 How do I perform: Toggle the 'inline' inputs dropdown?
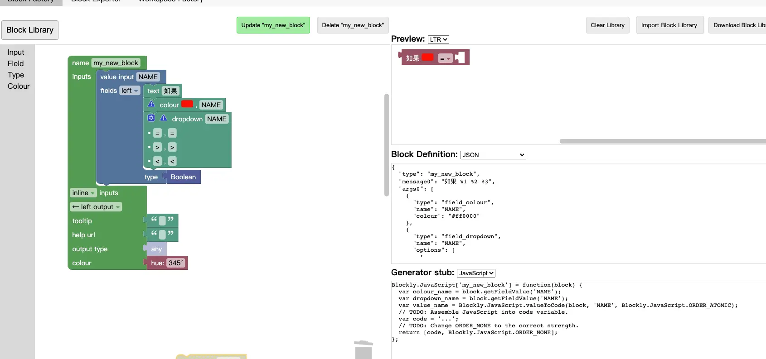coord(83,193)
